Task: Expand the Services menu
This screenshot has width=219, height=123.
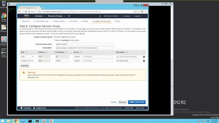Action: click(40, 16)
